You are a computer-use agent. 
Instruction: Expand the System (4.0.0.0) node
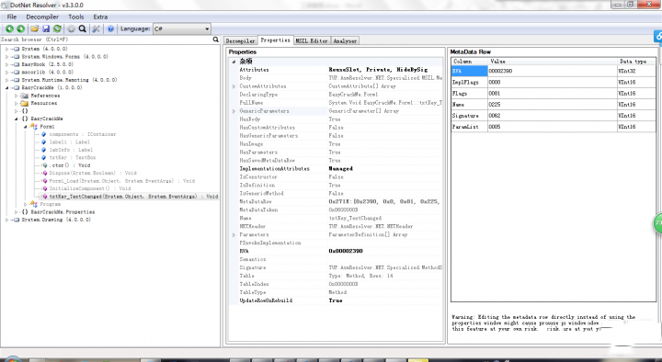click(x=6, y=49)
